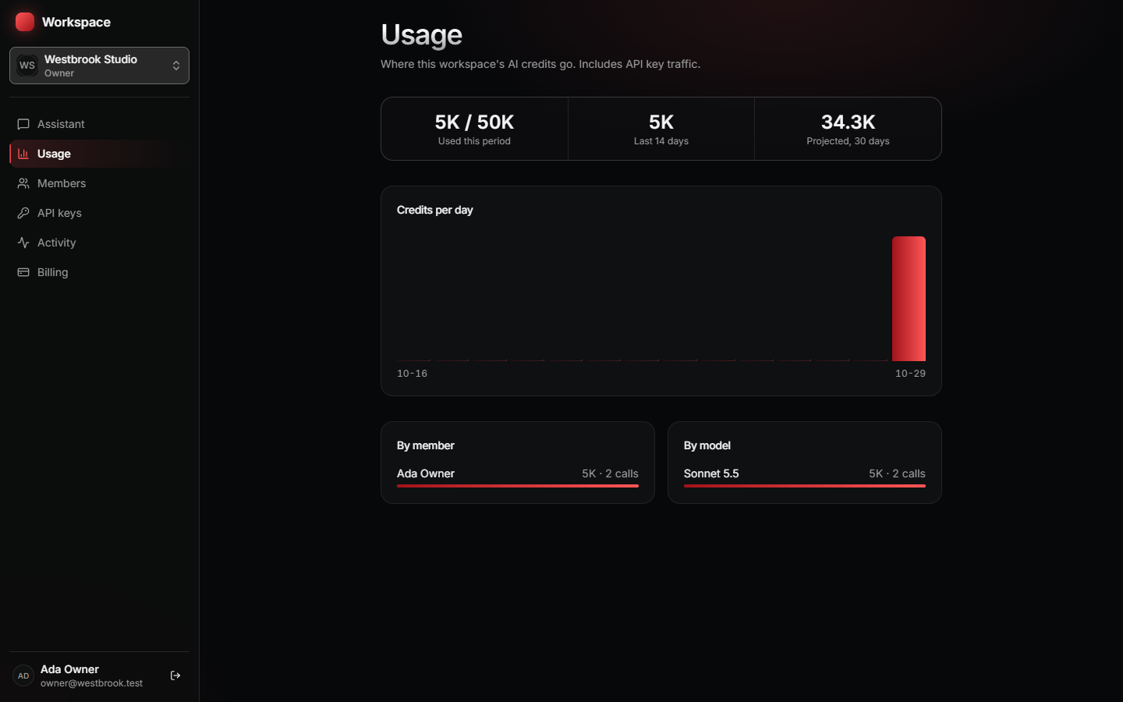Click the Sonnet 5.5 usage progress bar
Image resolution: width=1123 pixels, height=702 pixels.
tap(805, 486)
